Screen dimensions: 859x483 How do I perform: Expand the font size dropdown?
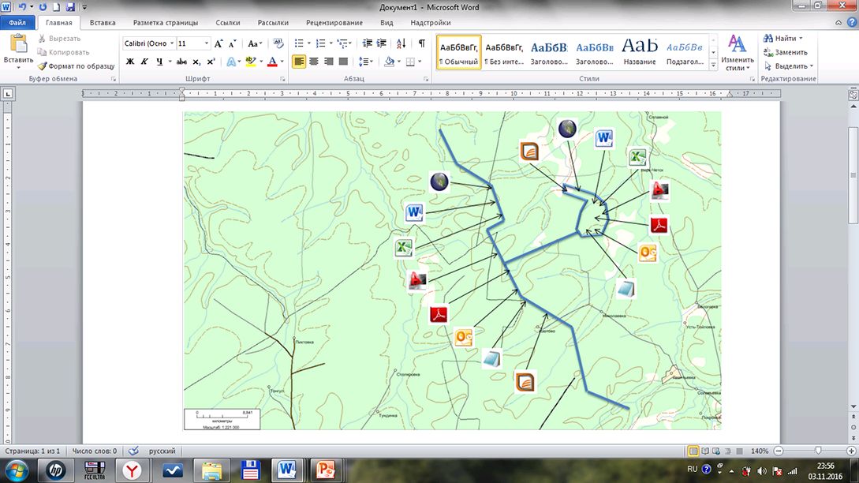(207, 43)
